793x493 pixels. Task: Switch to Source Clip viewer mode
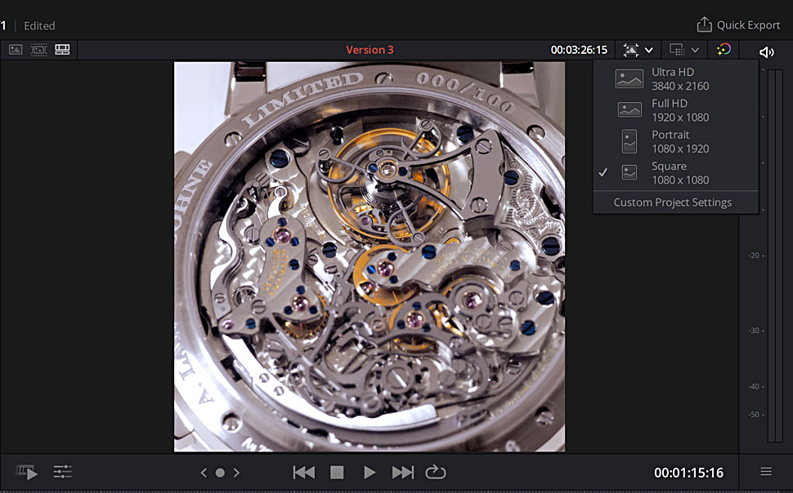pyautogui.click(x=16, y=50)
